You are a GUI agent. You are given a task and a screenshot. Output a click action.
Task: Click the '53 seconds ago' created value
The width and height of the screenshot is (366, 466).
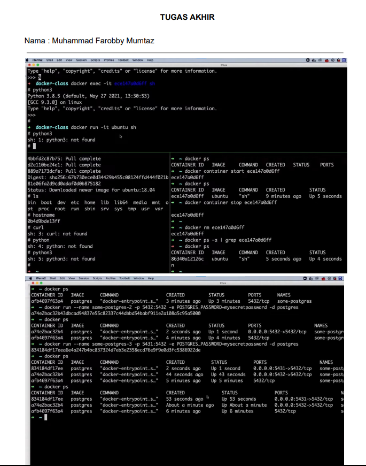tap(185, 399)
